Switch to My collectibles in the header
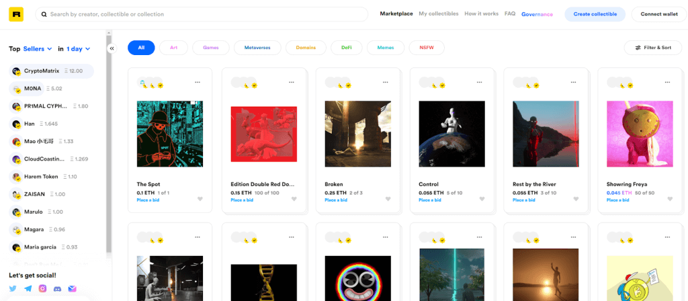The width and height of the screenshot is (688, 301). point(438,14)
